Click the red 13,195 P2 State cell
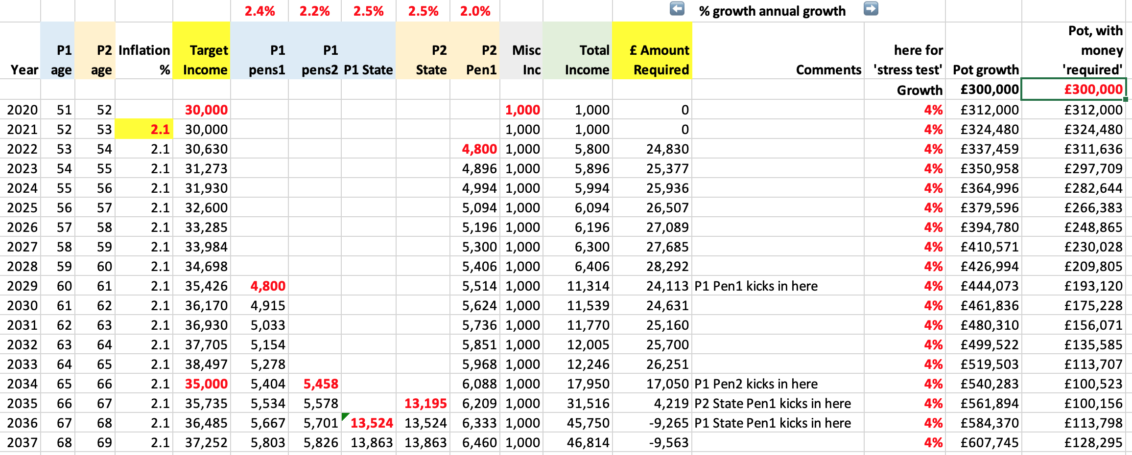 424,403
